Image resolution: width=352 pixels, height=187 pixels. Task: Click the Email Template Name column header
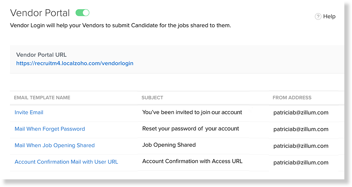(42, 98)
